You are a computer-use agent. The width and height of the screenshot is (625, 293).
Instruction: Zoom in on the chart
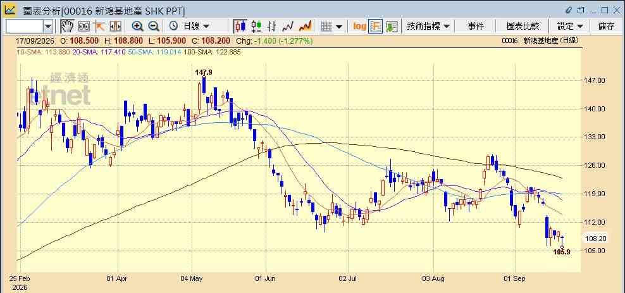pyautogui.click(x=137, y=27)
